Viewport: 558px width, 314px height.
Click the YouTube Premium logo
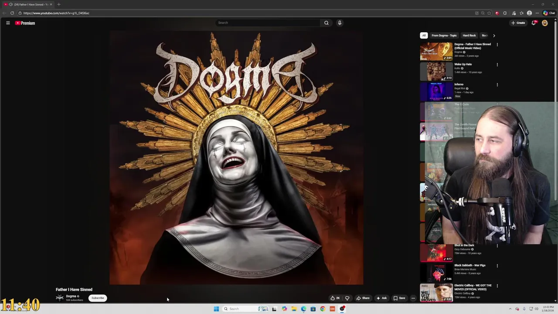(25, 23)
